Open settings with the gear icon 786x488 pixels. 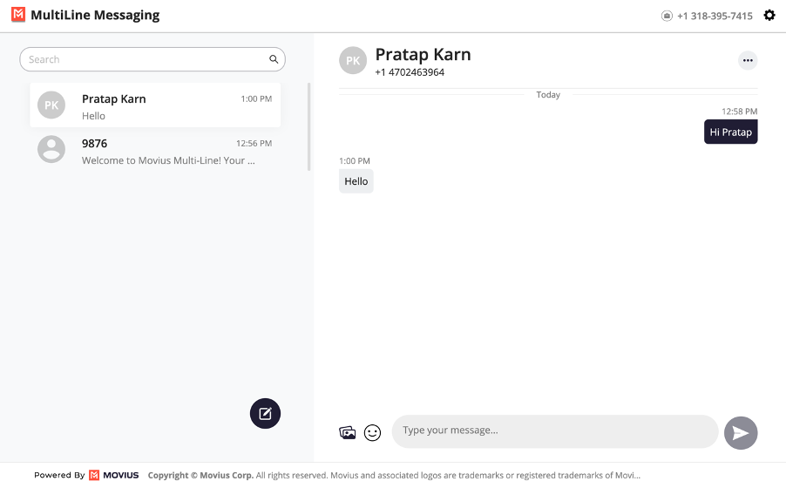[x=769, y=16]
